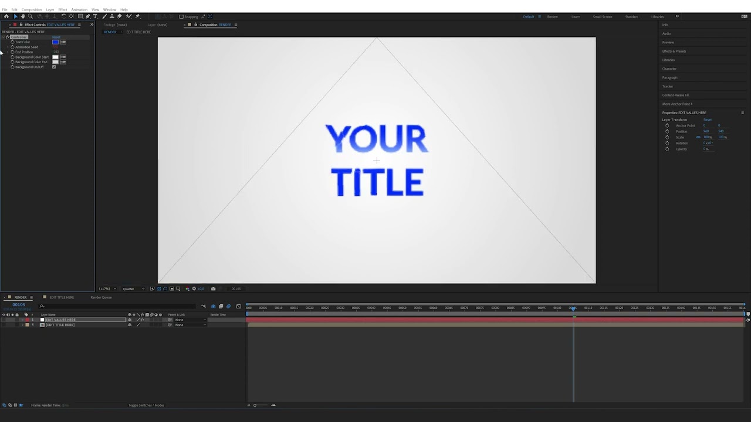Select the Brush tool
Image resolution: width=751 pixels, height=422 pixels.
104,16
